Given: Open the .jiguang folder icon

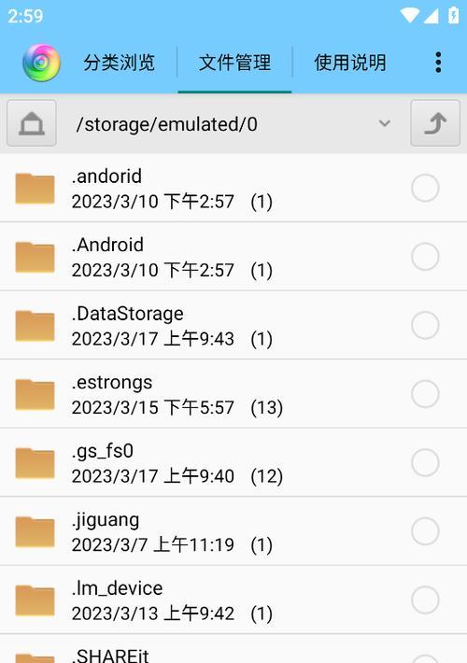Looking at the screenshot, I should [35, 531].
